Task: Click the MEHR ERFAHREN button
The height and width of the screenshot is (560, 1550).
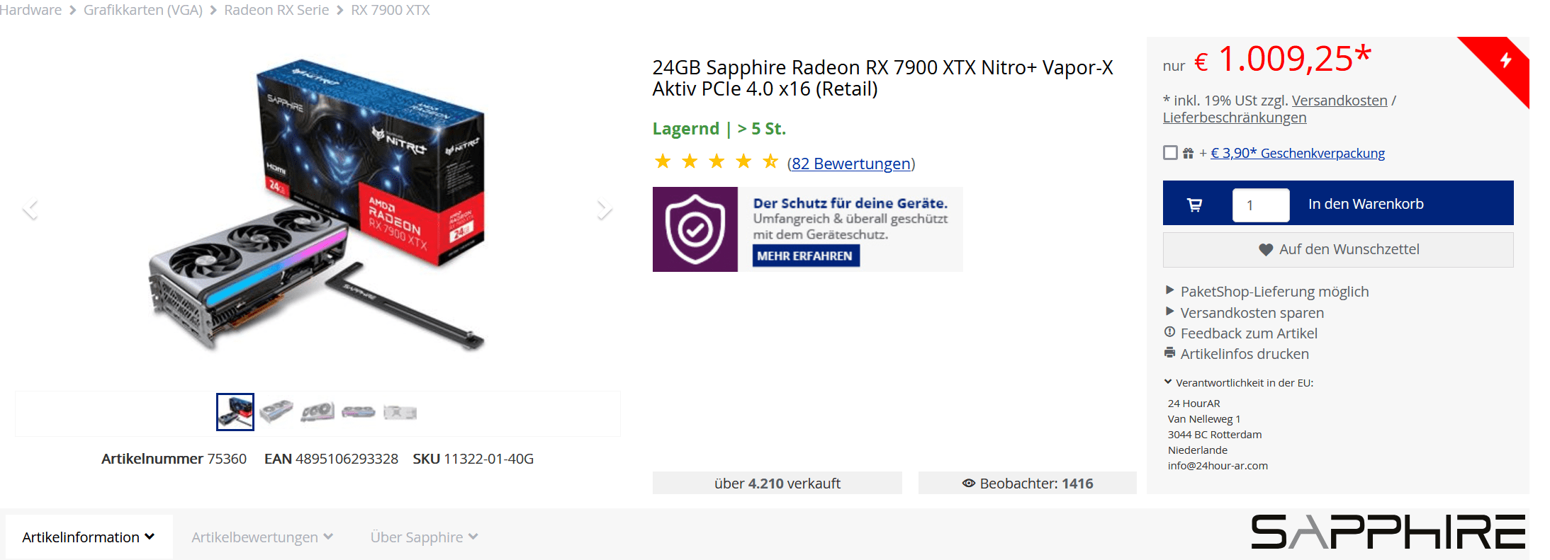Action: [x=805, y=256]
